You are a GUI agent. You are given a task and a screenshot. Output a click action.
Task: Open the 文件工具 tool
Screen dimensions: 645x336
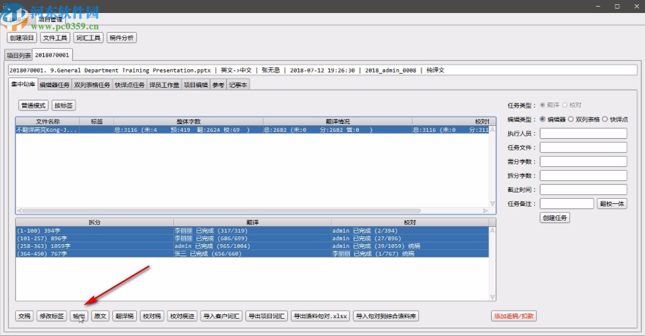coord(55,38)
